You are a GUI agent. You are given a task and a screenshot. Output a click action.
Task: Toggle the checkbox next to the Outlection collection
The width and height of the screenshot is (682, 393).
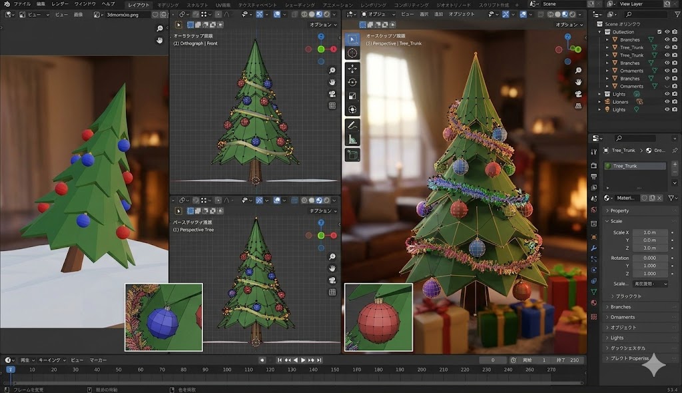tap(659, 32)
